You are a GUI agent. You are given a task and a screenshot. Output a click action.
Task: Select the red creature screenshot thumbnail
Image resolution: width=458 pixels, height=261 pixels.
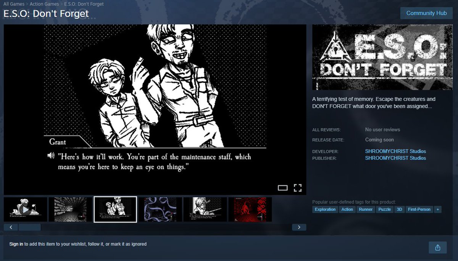[x=250, y=209]
